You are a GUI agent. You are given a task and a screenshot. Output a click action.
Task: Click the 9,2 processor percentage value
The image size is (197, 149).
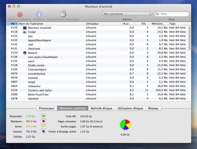coord(132,90)
